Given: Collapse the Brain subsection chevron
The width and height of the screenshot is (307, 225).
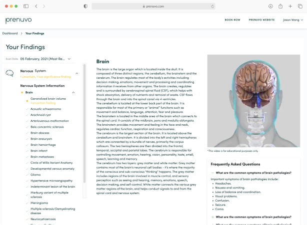Looking at the screenshot, I should click(x=73, y=92).
